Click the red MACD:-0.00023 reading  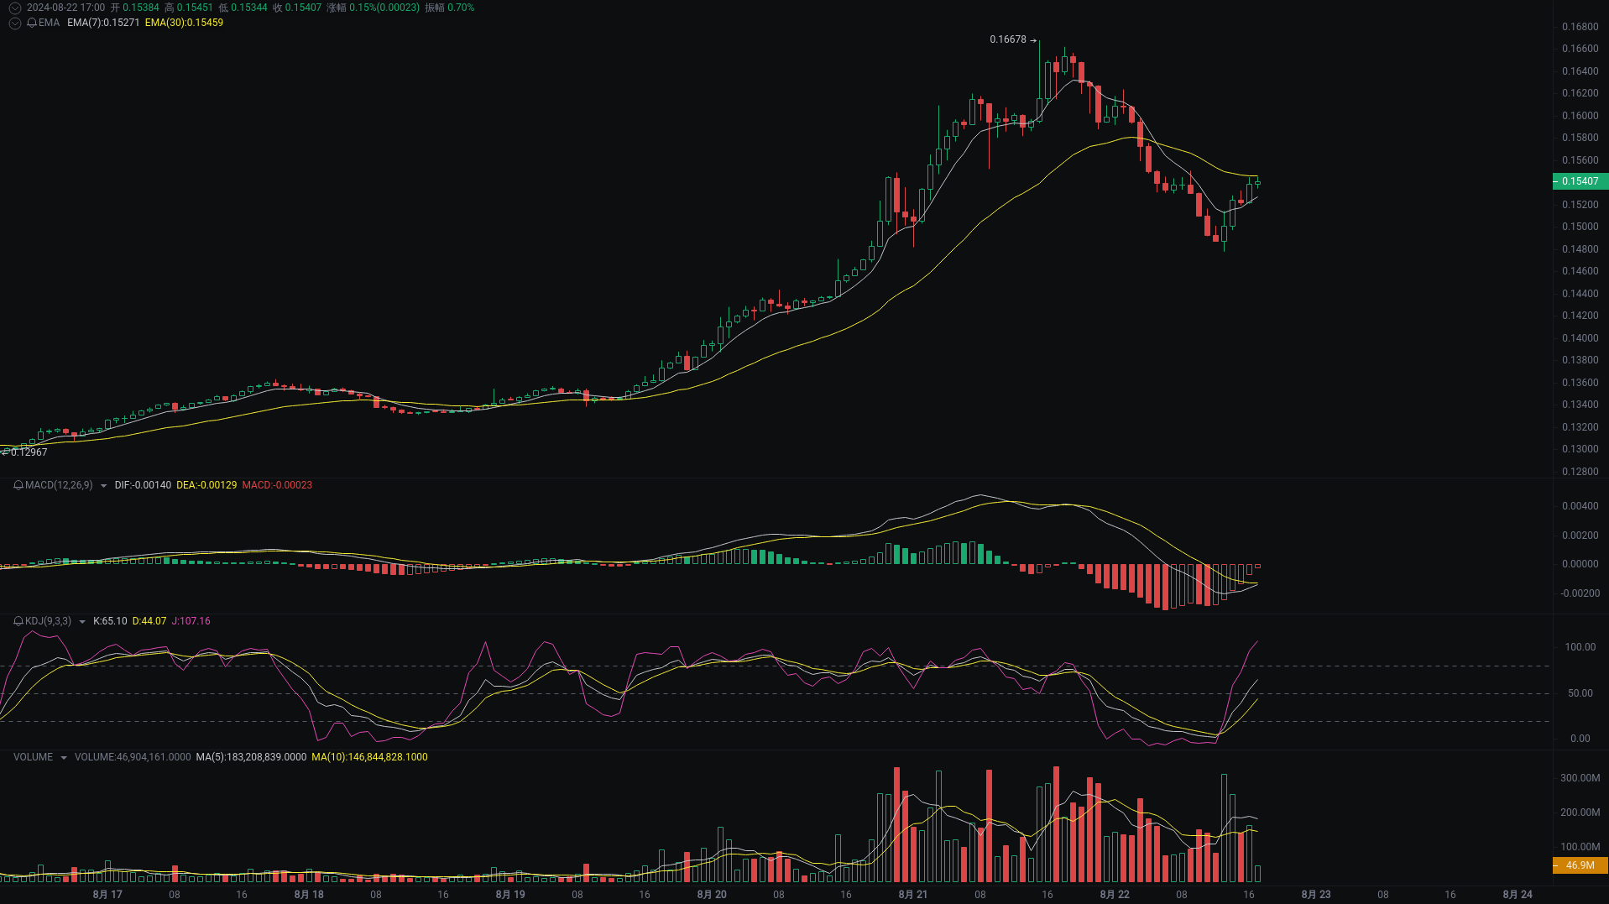[277, 485]
